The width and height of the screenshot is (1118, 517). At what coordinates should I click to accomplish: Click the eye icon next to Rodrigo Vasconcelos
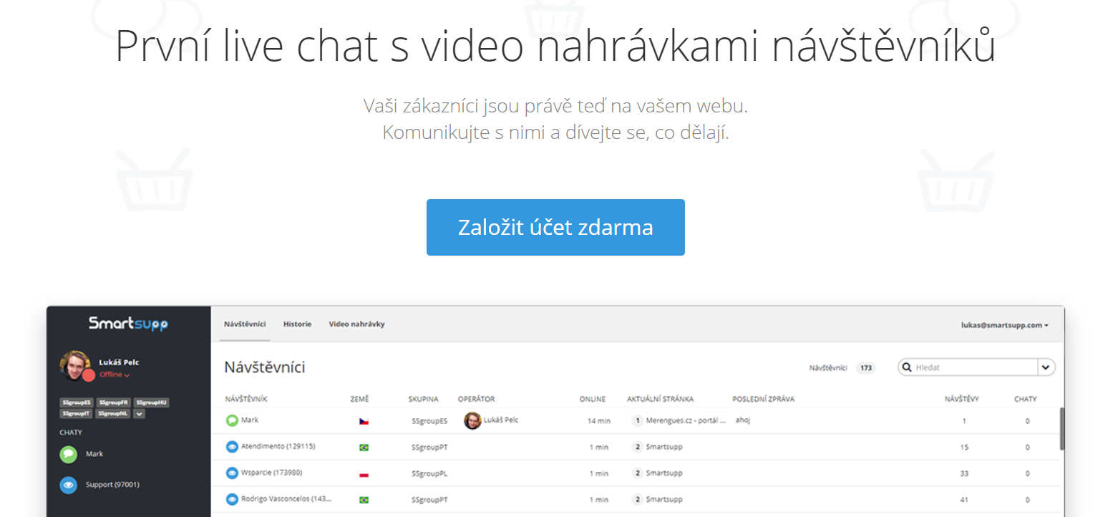[232, 499]
